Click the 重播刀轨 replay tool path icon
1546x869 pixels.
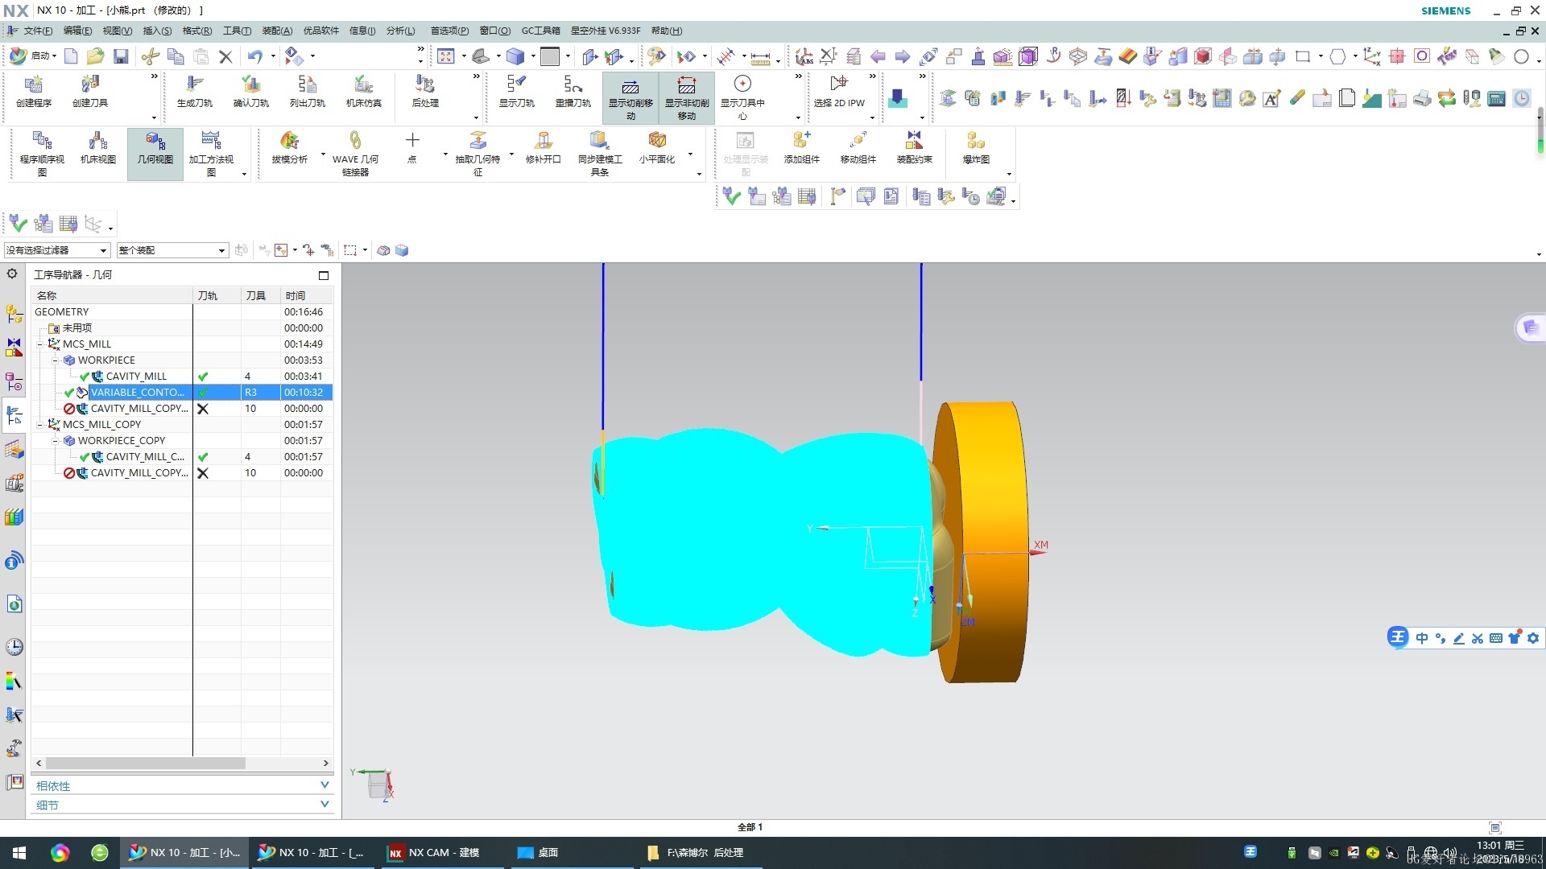click(573, 90)
